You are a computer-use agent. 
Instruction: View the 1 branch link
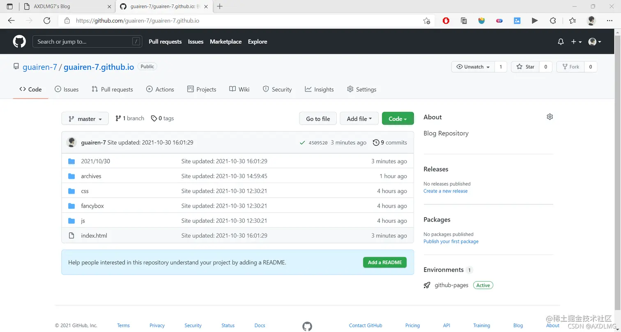(x=130, y=118)
